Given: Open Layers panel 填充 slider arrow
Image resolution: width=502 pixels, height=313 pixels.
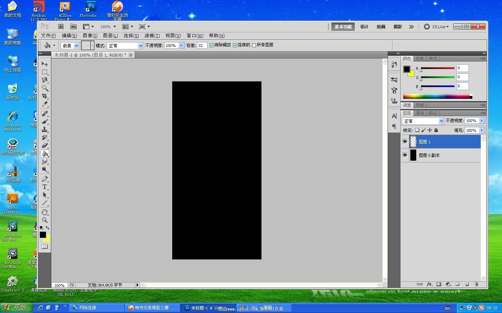Looking at the screenshot, I should pyautogui.click(x=482, y=130).
